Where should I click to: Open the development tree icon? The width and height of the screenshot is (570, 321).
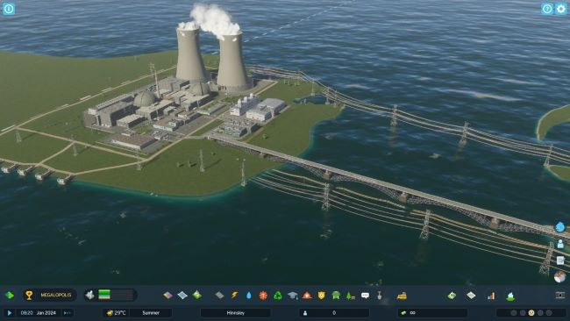[x=89, y=295]
